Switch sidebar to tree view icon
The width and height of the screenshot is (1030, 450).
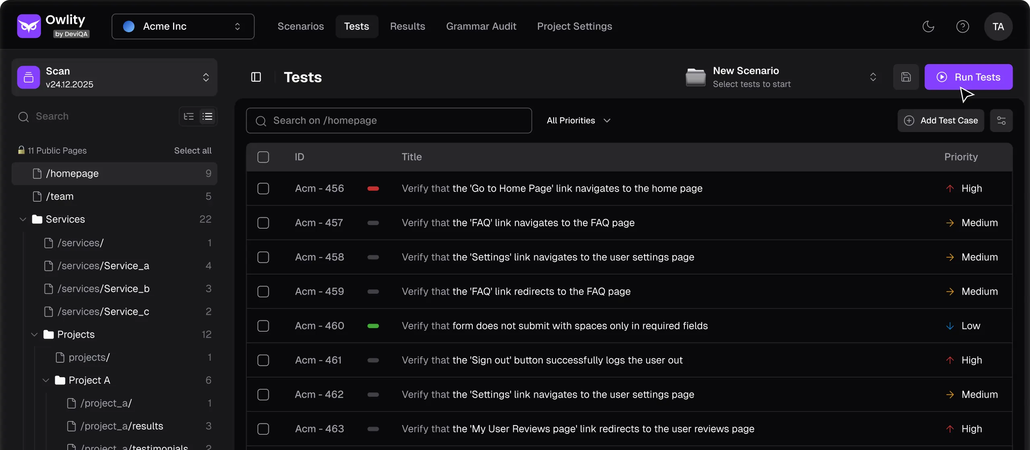[x=189, y=116]
